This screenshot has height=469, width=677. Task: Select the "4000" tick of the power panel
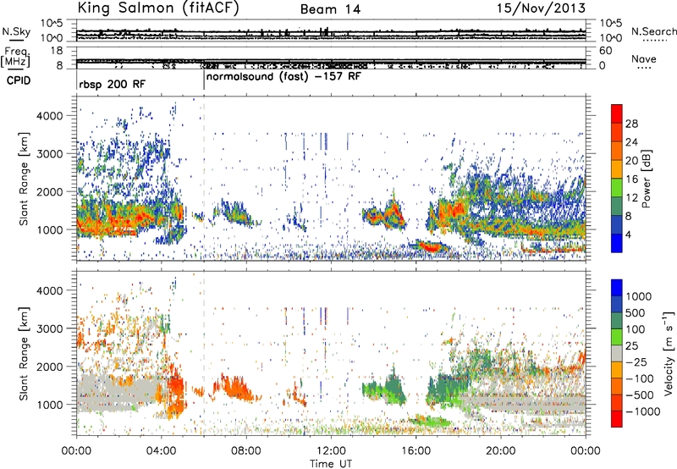(x=49, y=116)
